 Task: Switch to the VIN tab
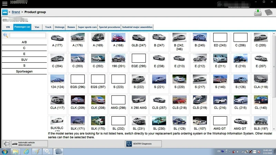point(8,27)
